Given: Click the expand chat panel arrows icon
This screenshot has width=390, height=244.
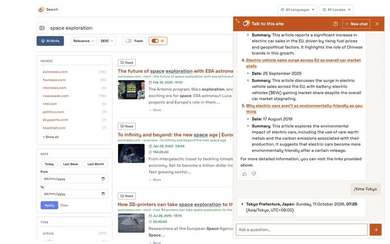Looking at the screenshot, I should tap(237, 21).
